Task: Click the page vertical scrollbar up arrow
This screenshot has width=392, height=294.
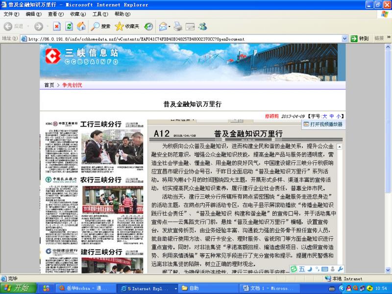Action: pyautogui.click(x=388, y=47)
